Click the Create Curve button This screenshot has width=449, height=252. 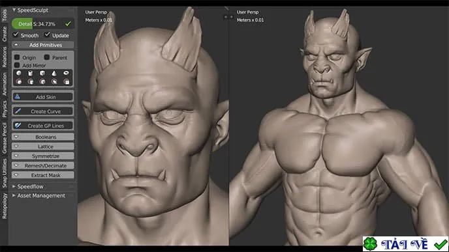tap(42, 111)
